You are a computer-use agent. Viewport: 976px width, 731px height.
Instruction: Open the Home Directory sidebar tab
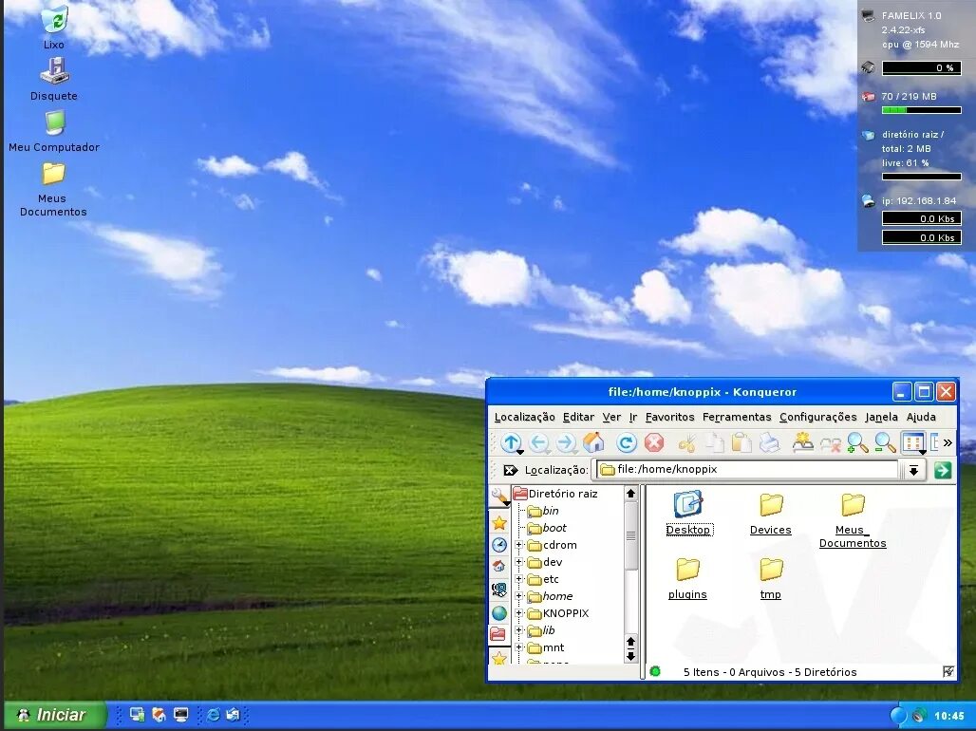(499, 567)
